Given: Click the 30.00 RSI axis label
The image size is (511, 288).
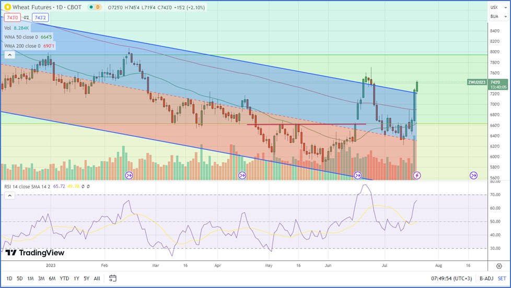Looking at the screenshot, I should [x=495, y=248].
